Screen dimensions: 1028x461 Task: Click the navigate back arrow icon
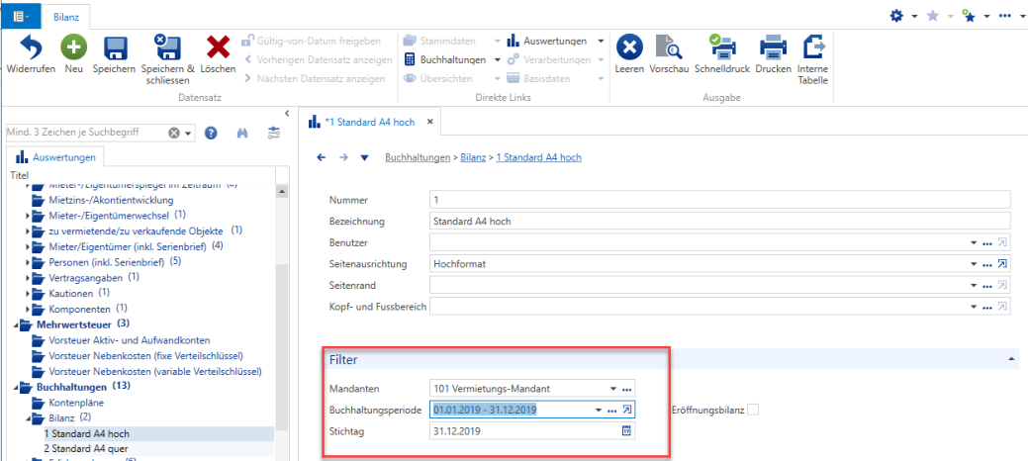[322, 157]
